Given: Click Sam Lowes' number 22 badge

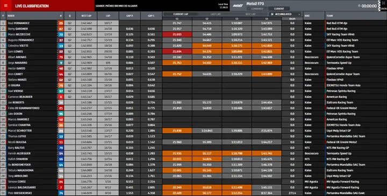Looking at the screenshot, I should point(61,52).
